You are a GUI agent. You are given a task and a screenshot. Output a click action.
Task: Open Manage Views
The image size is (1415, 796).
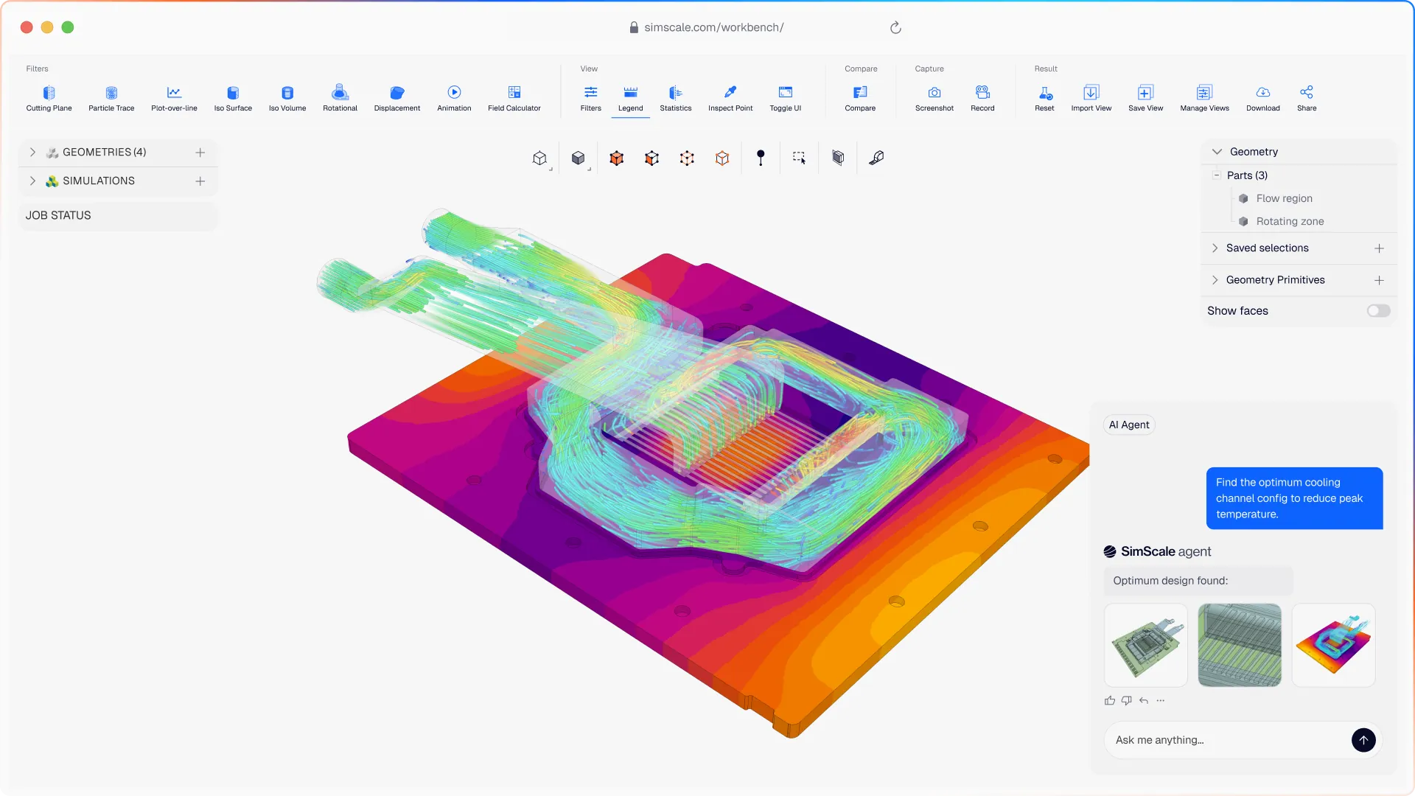point(1204,98)
